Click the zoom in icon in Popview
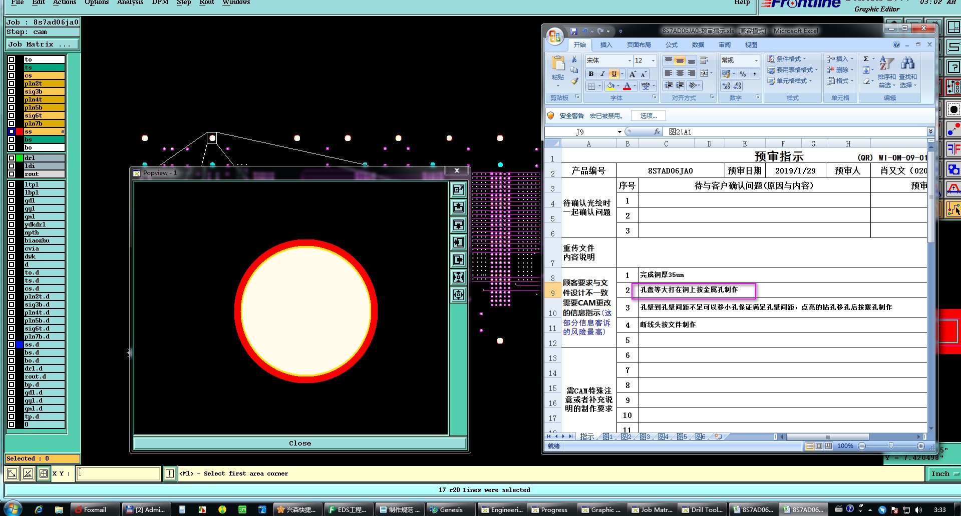Screen dimensions: 961x516 coord(458,277)
